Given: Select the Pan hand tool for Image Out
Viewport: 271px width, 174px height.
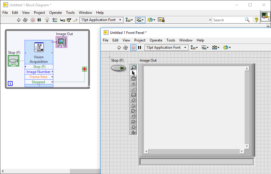Looking at the screenshot, I should (x=133, y=78).
